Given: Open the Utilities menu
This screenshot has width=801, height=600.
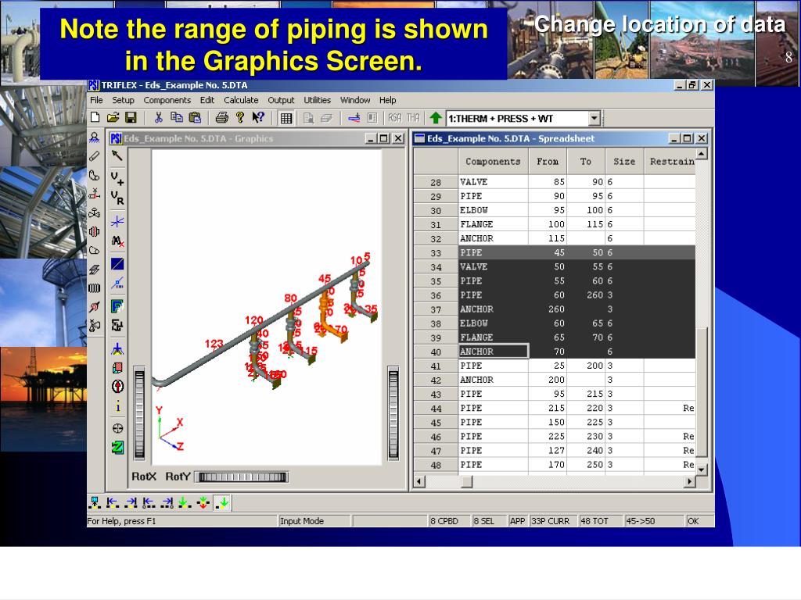Looking at the screenshot, I should pyautogui.click(x=318, y=100).
